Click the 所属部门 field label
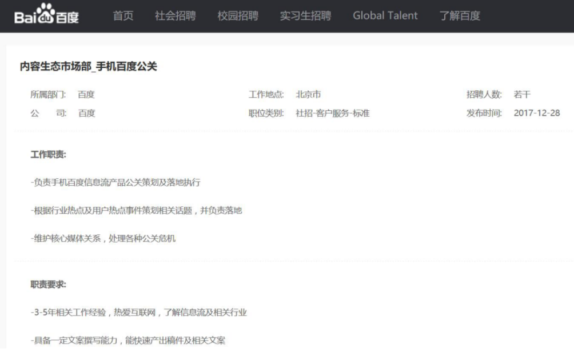Image resolution: width=574 pixels, height=349 pixels. (x=48, y=95)
